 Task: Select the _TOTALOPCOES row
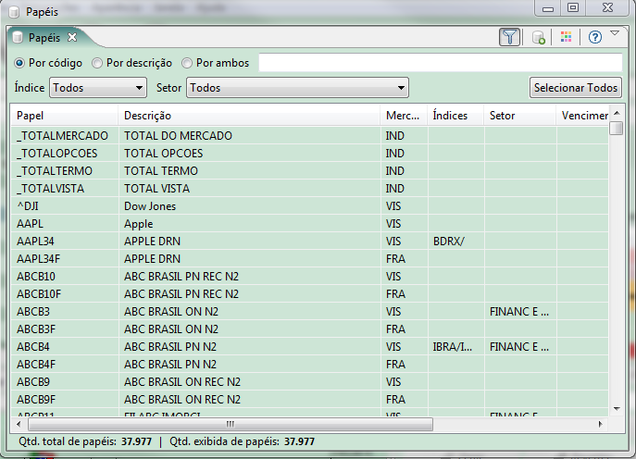[x=309, y=154]
